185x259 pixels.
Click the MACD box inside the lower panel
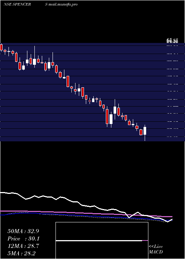click(x=102, y=240)
